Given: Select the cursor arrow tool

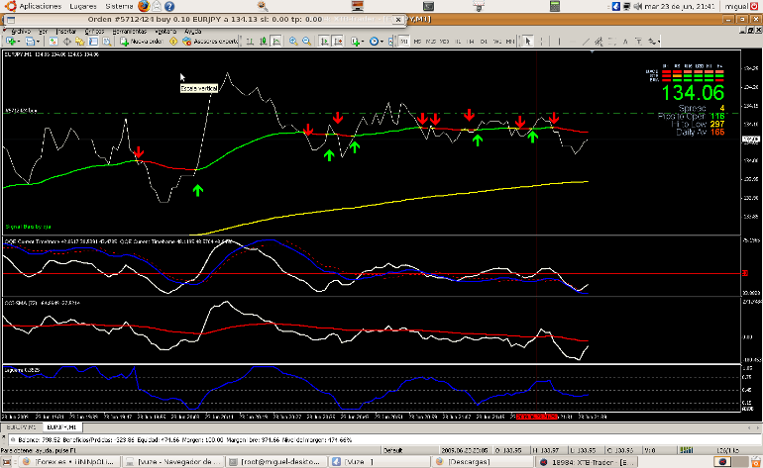Looking at the screenshot, I should (x=529, y=42).
